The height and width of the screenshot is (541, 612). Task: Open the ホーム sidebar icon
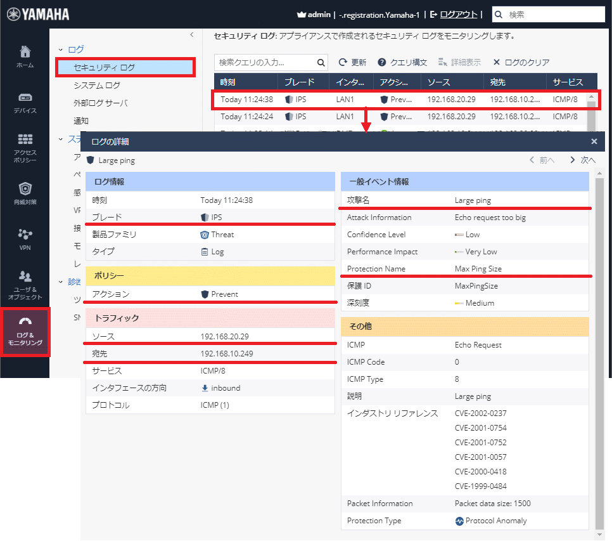[x=25, y=56]
